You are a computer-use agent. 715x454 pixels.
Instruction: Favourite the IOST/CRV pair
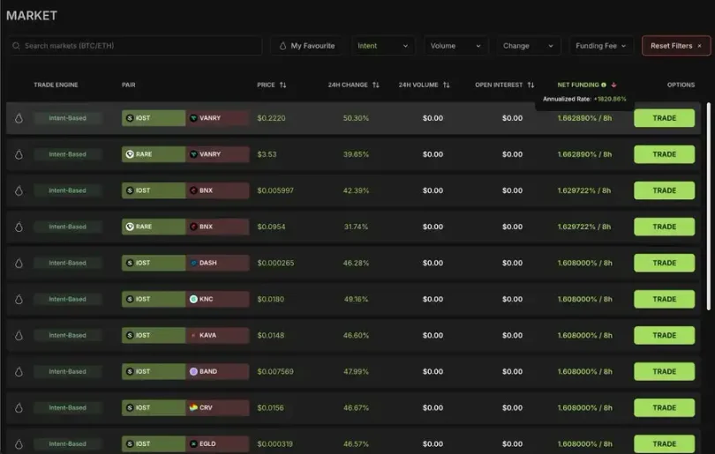point(19,408)
